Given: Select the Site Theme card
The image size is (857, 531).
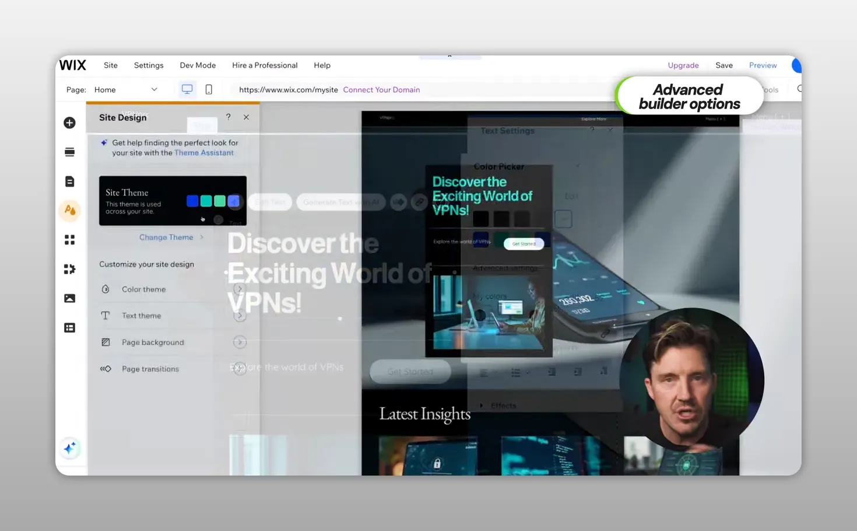Looking at the screenshot, I should pos(173,201).
